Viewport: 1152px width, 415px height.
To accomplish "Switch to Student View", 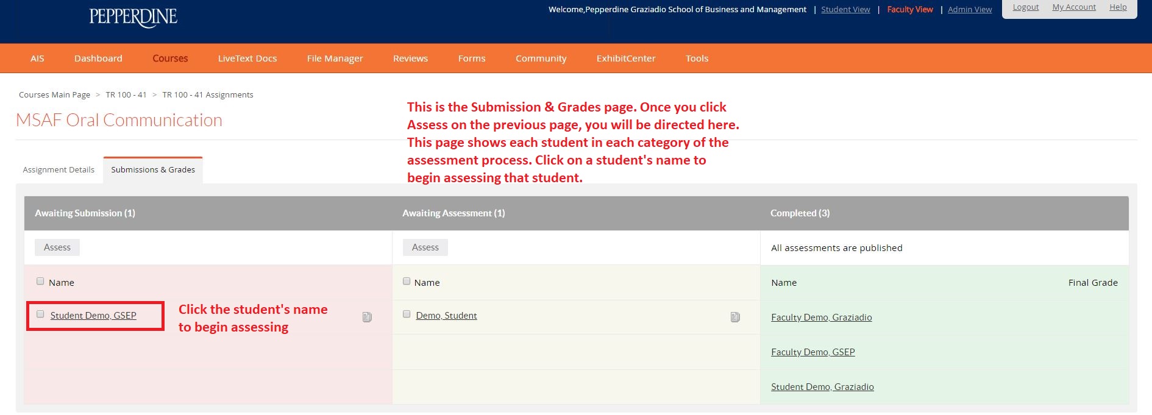I will tap(845, 10).
